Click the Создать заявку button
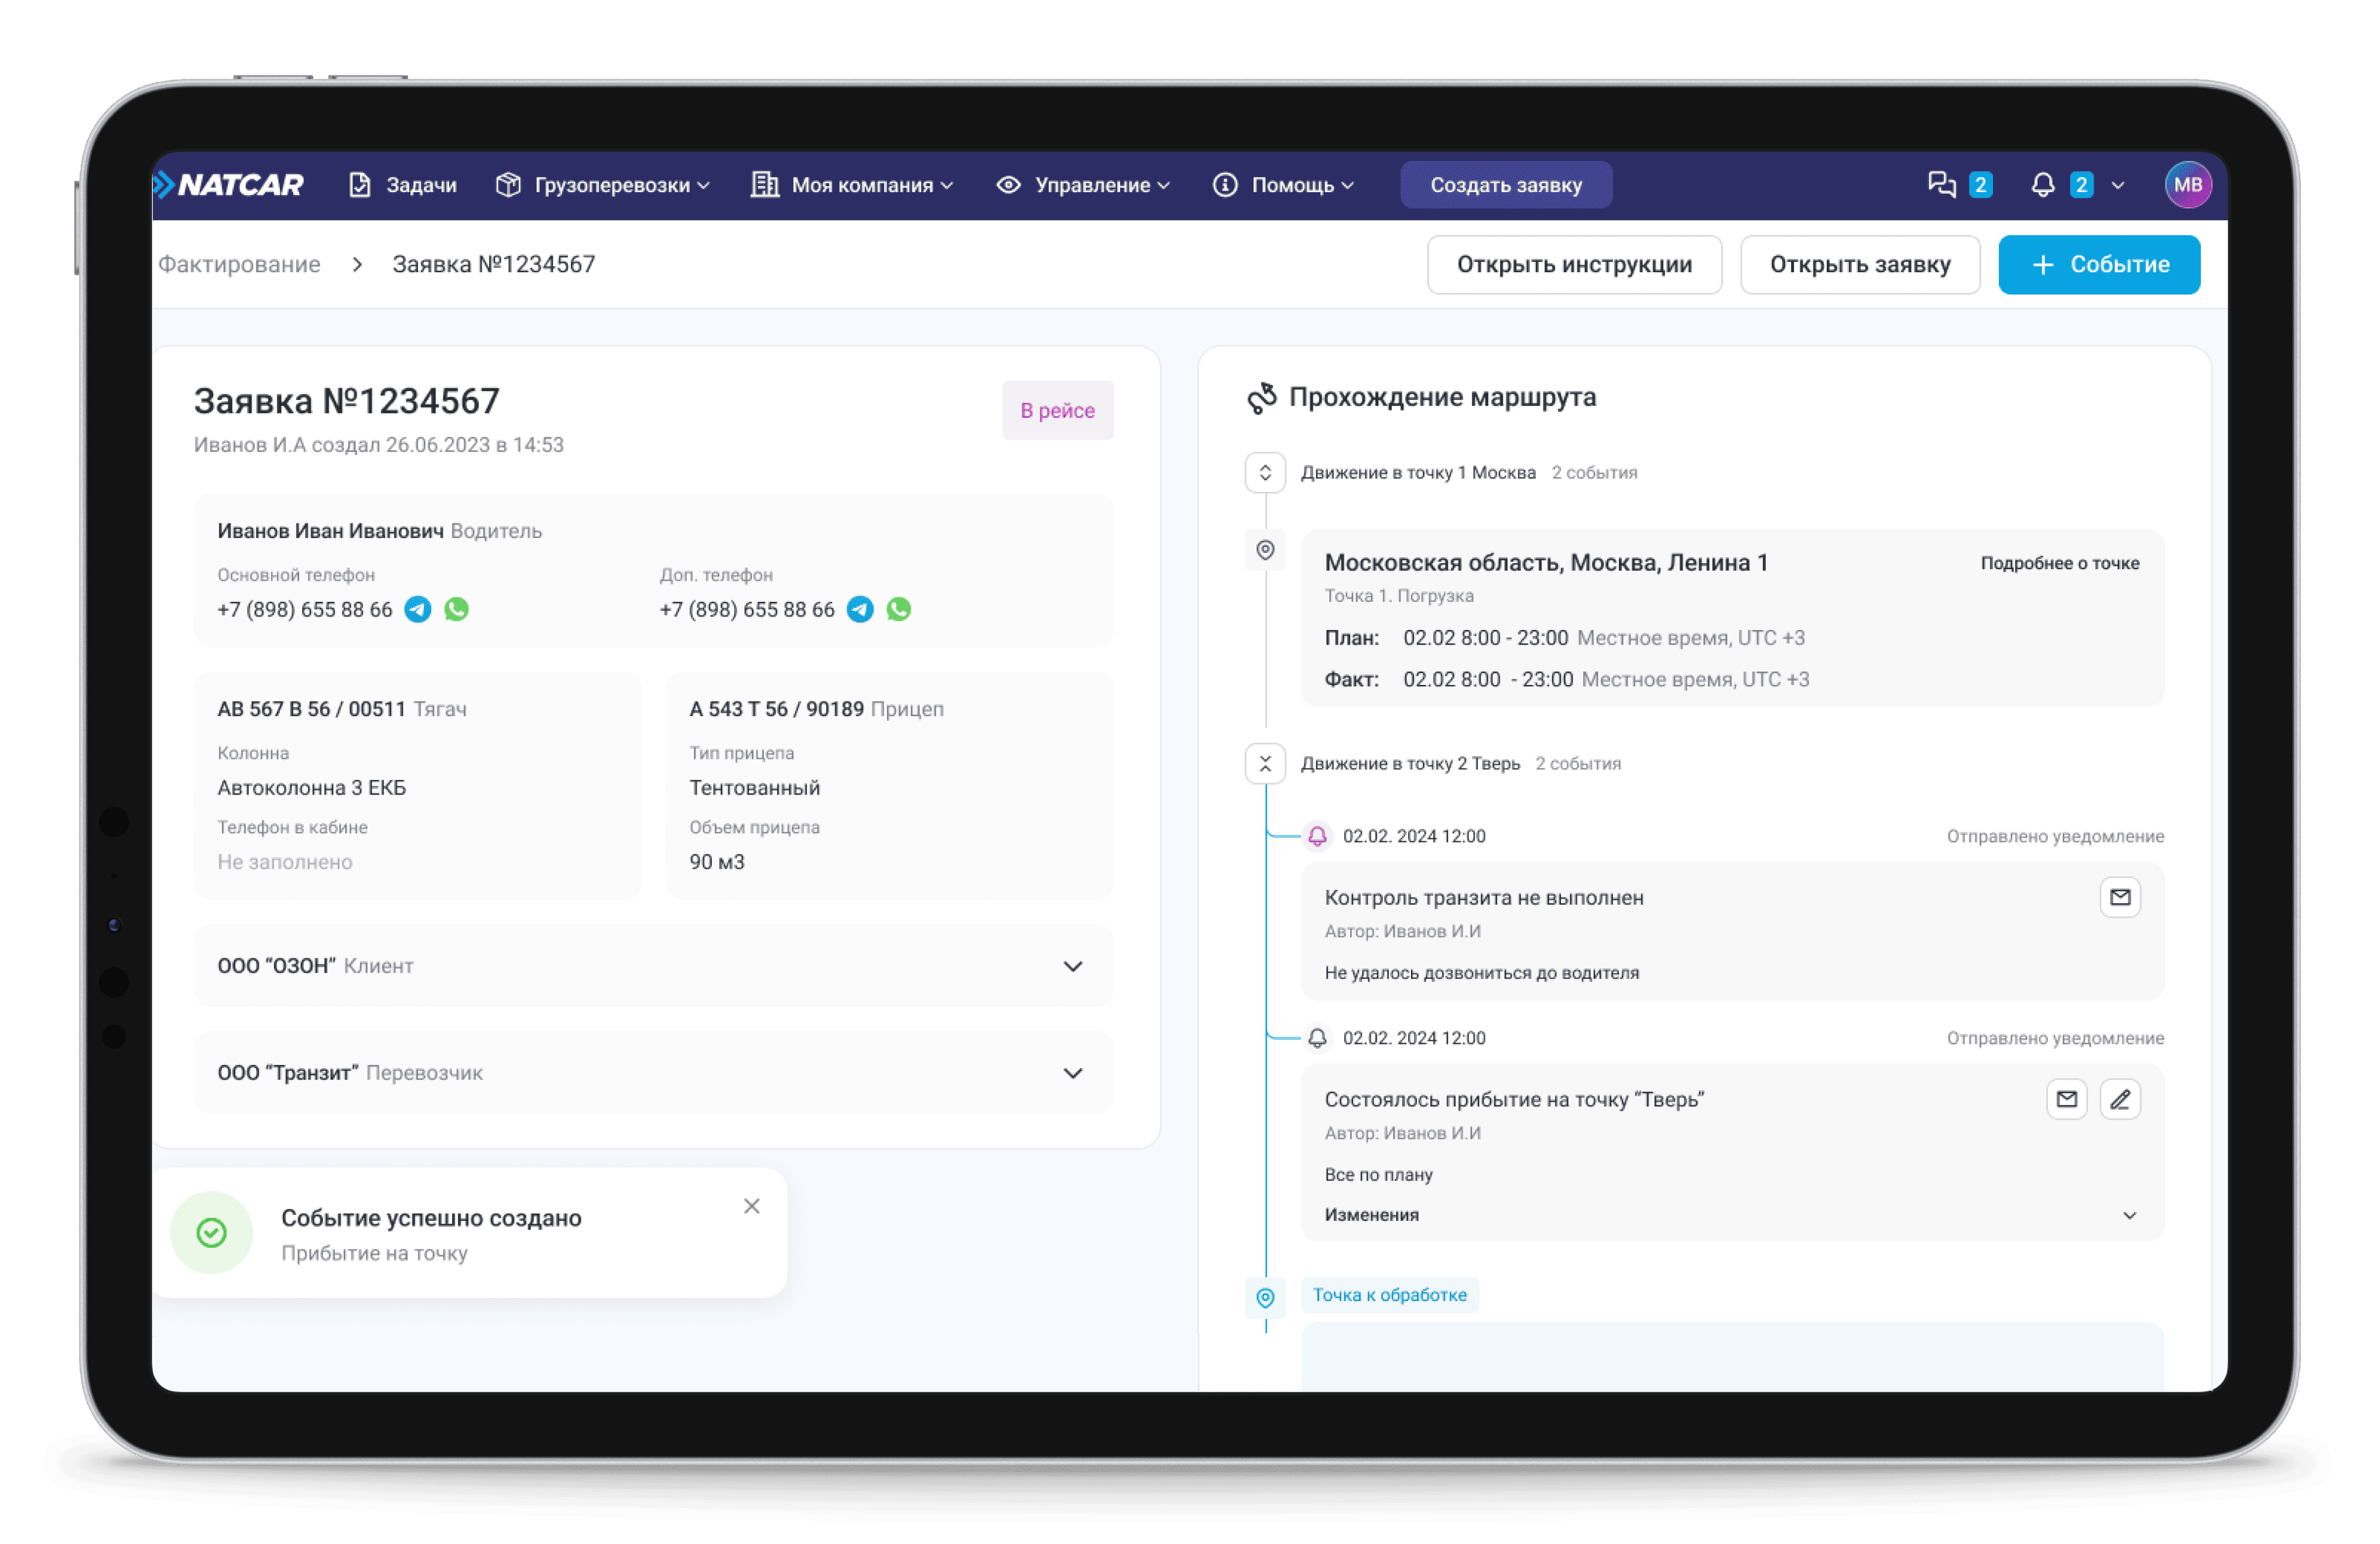2380x1544 pixels. pos(1505,185)
